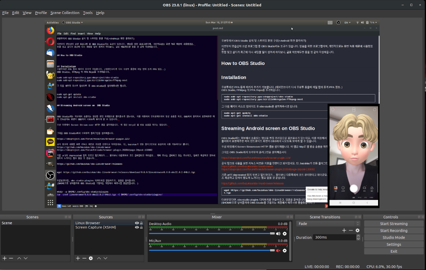Add a new source with plus icon

78,258
